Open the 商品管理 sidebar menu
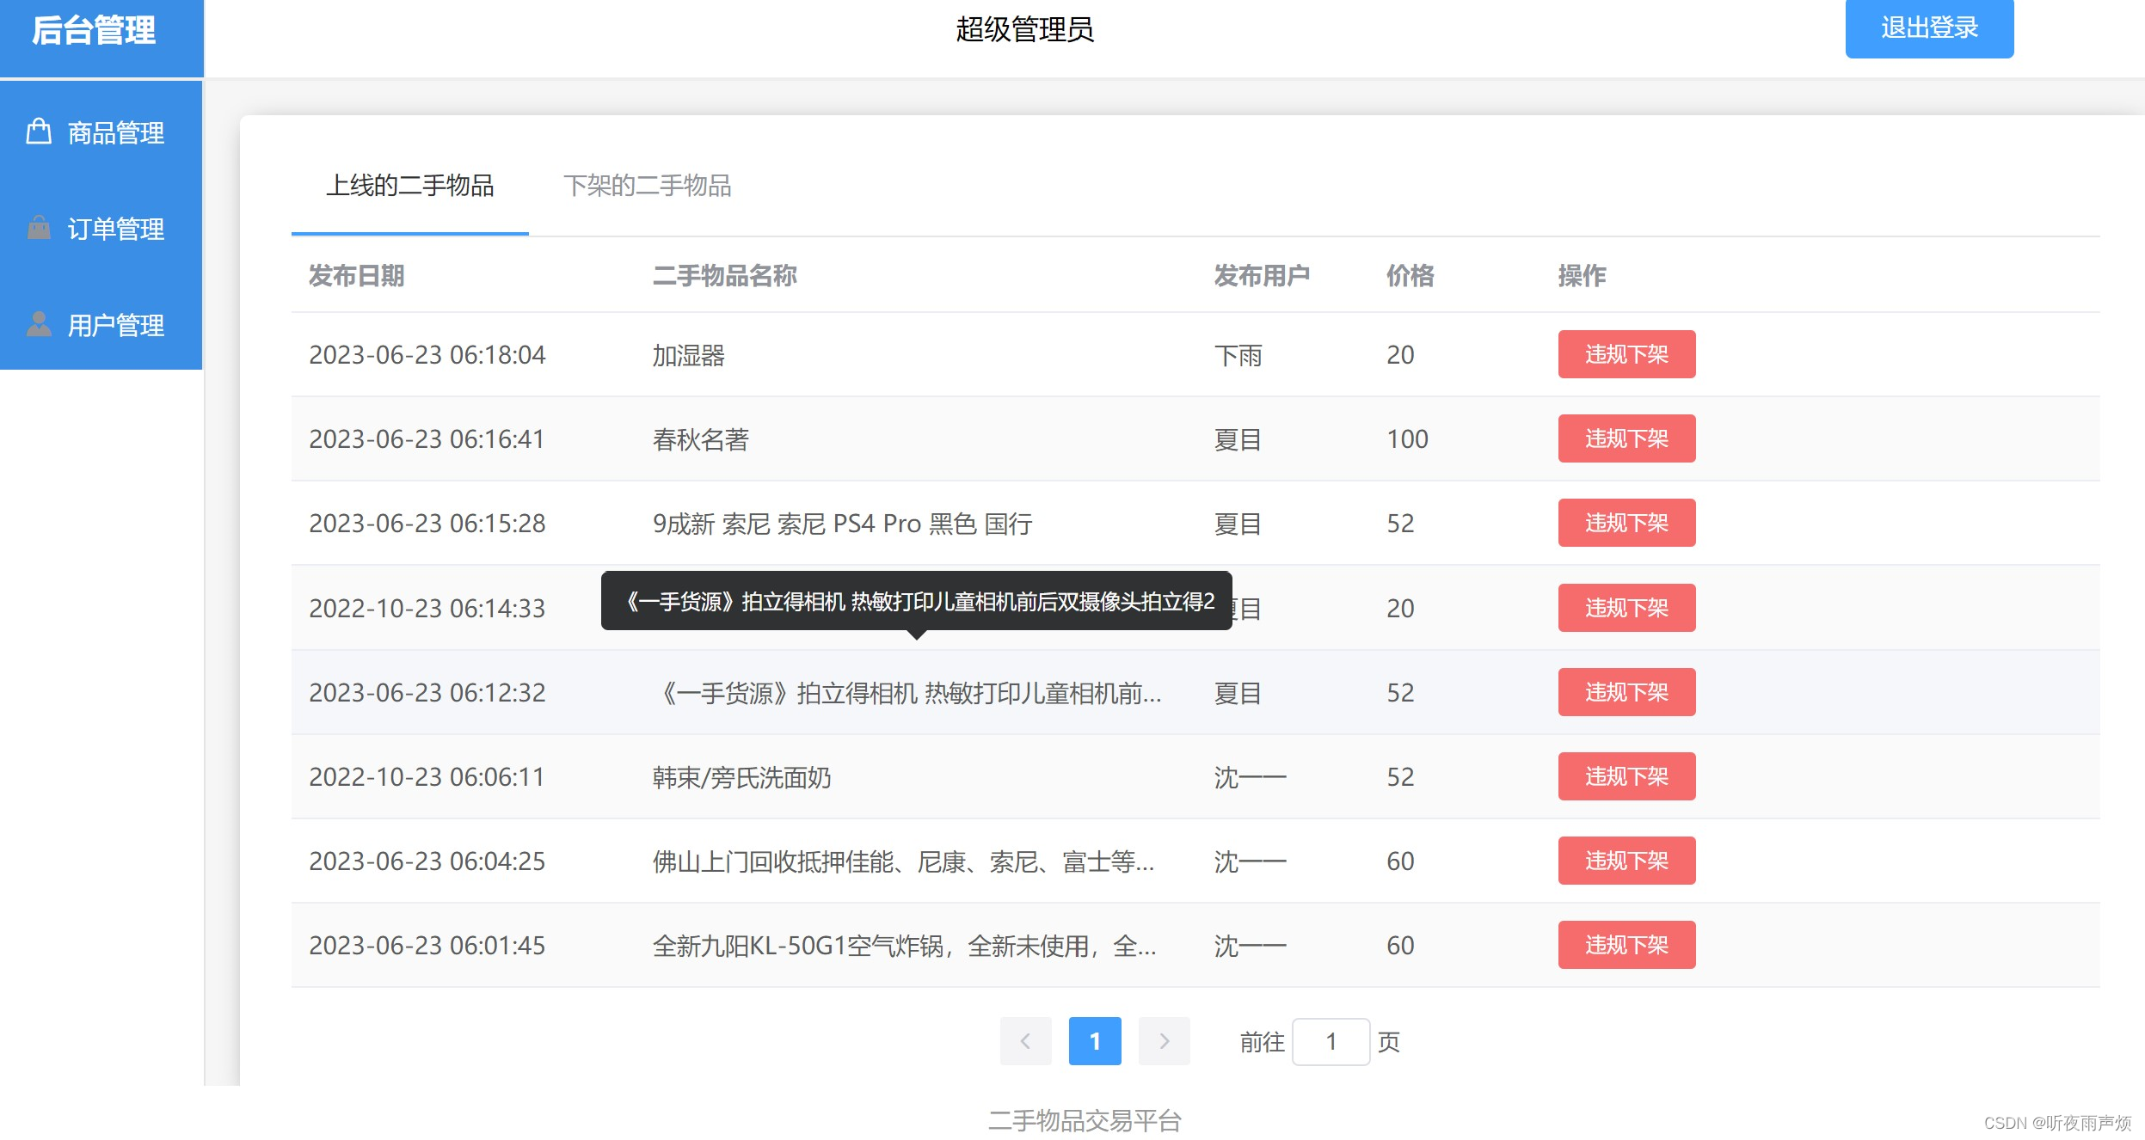The width and height of the screenshot is (2145, 1140). click(x=101, y=132)
